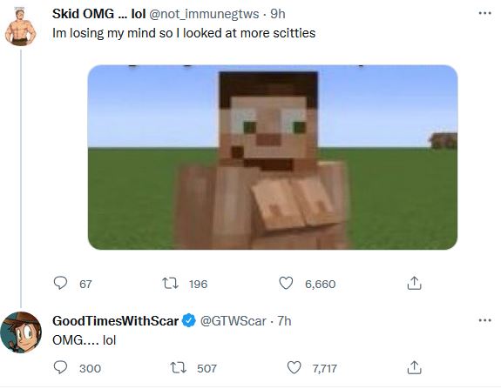This screenshot has height=389, width=501.
Task: Click the tweet text about scitties
Action: (x=184, y=33)
